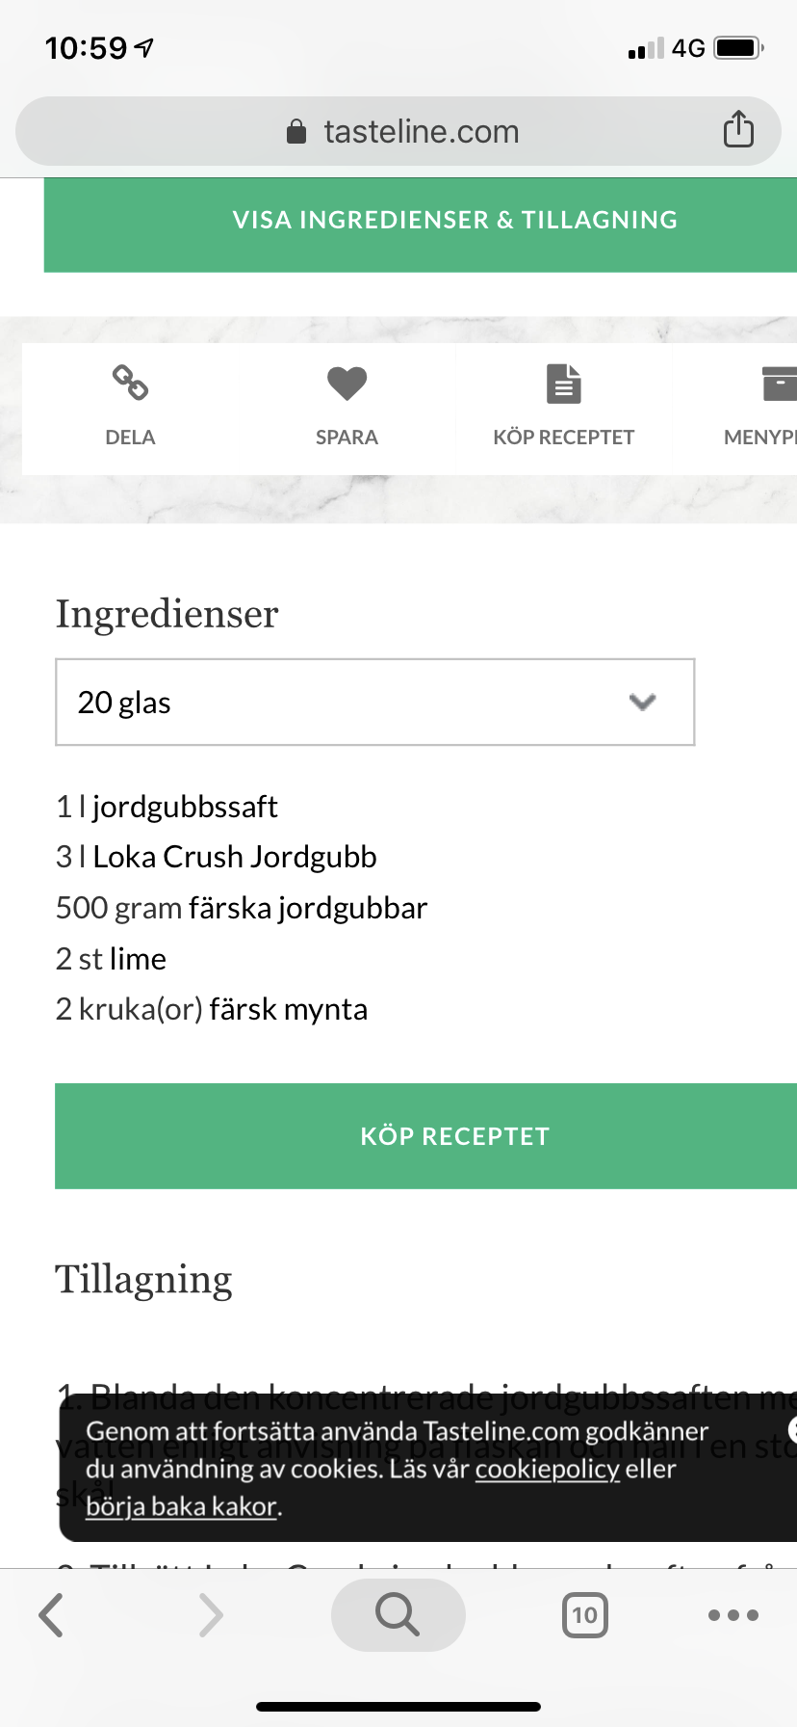Tap the browser forward arrow
Viewport: 797px width, 1727px height.
[210, 1614]
